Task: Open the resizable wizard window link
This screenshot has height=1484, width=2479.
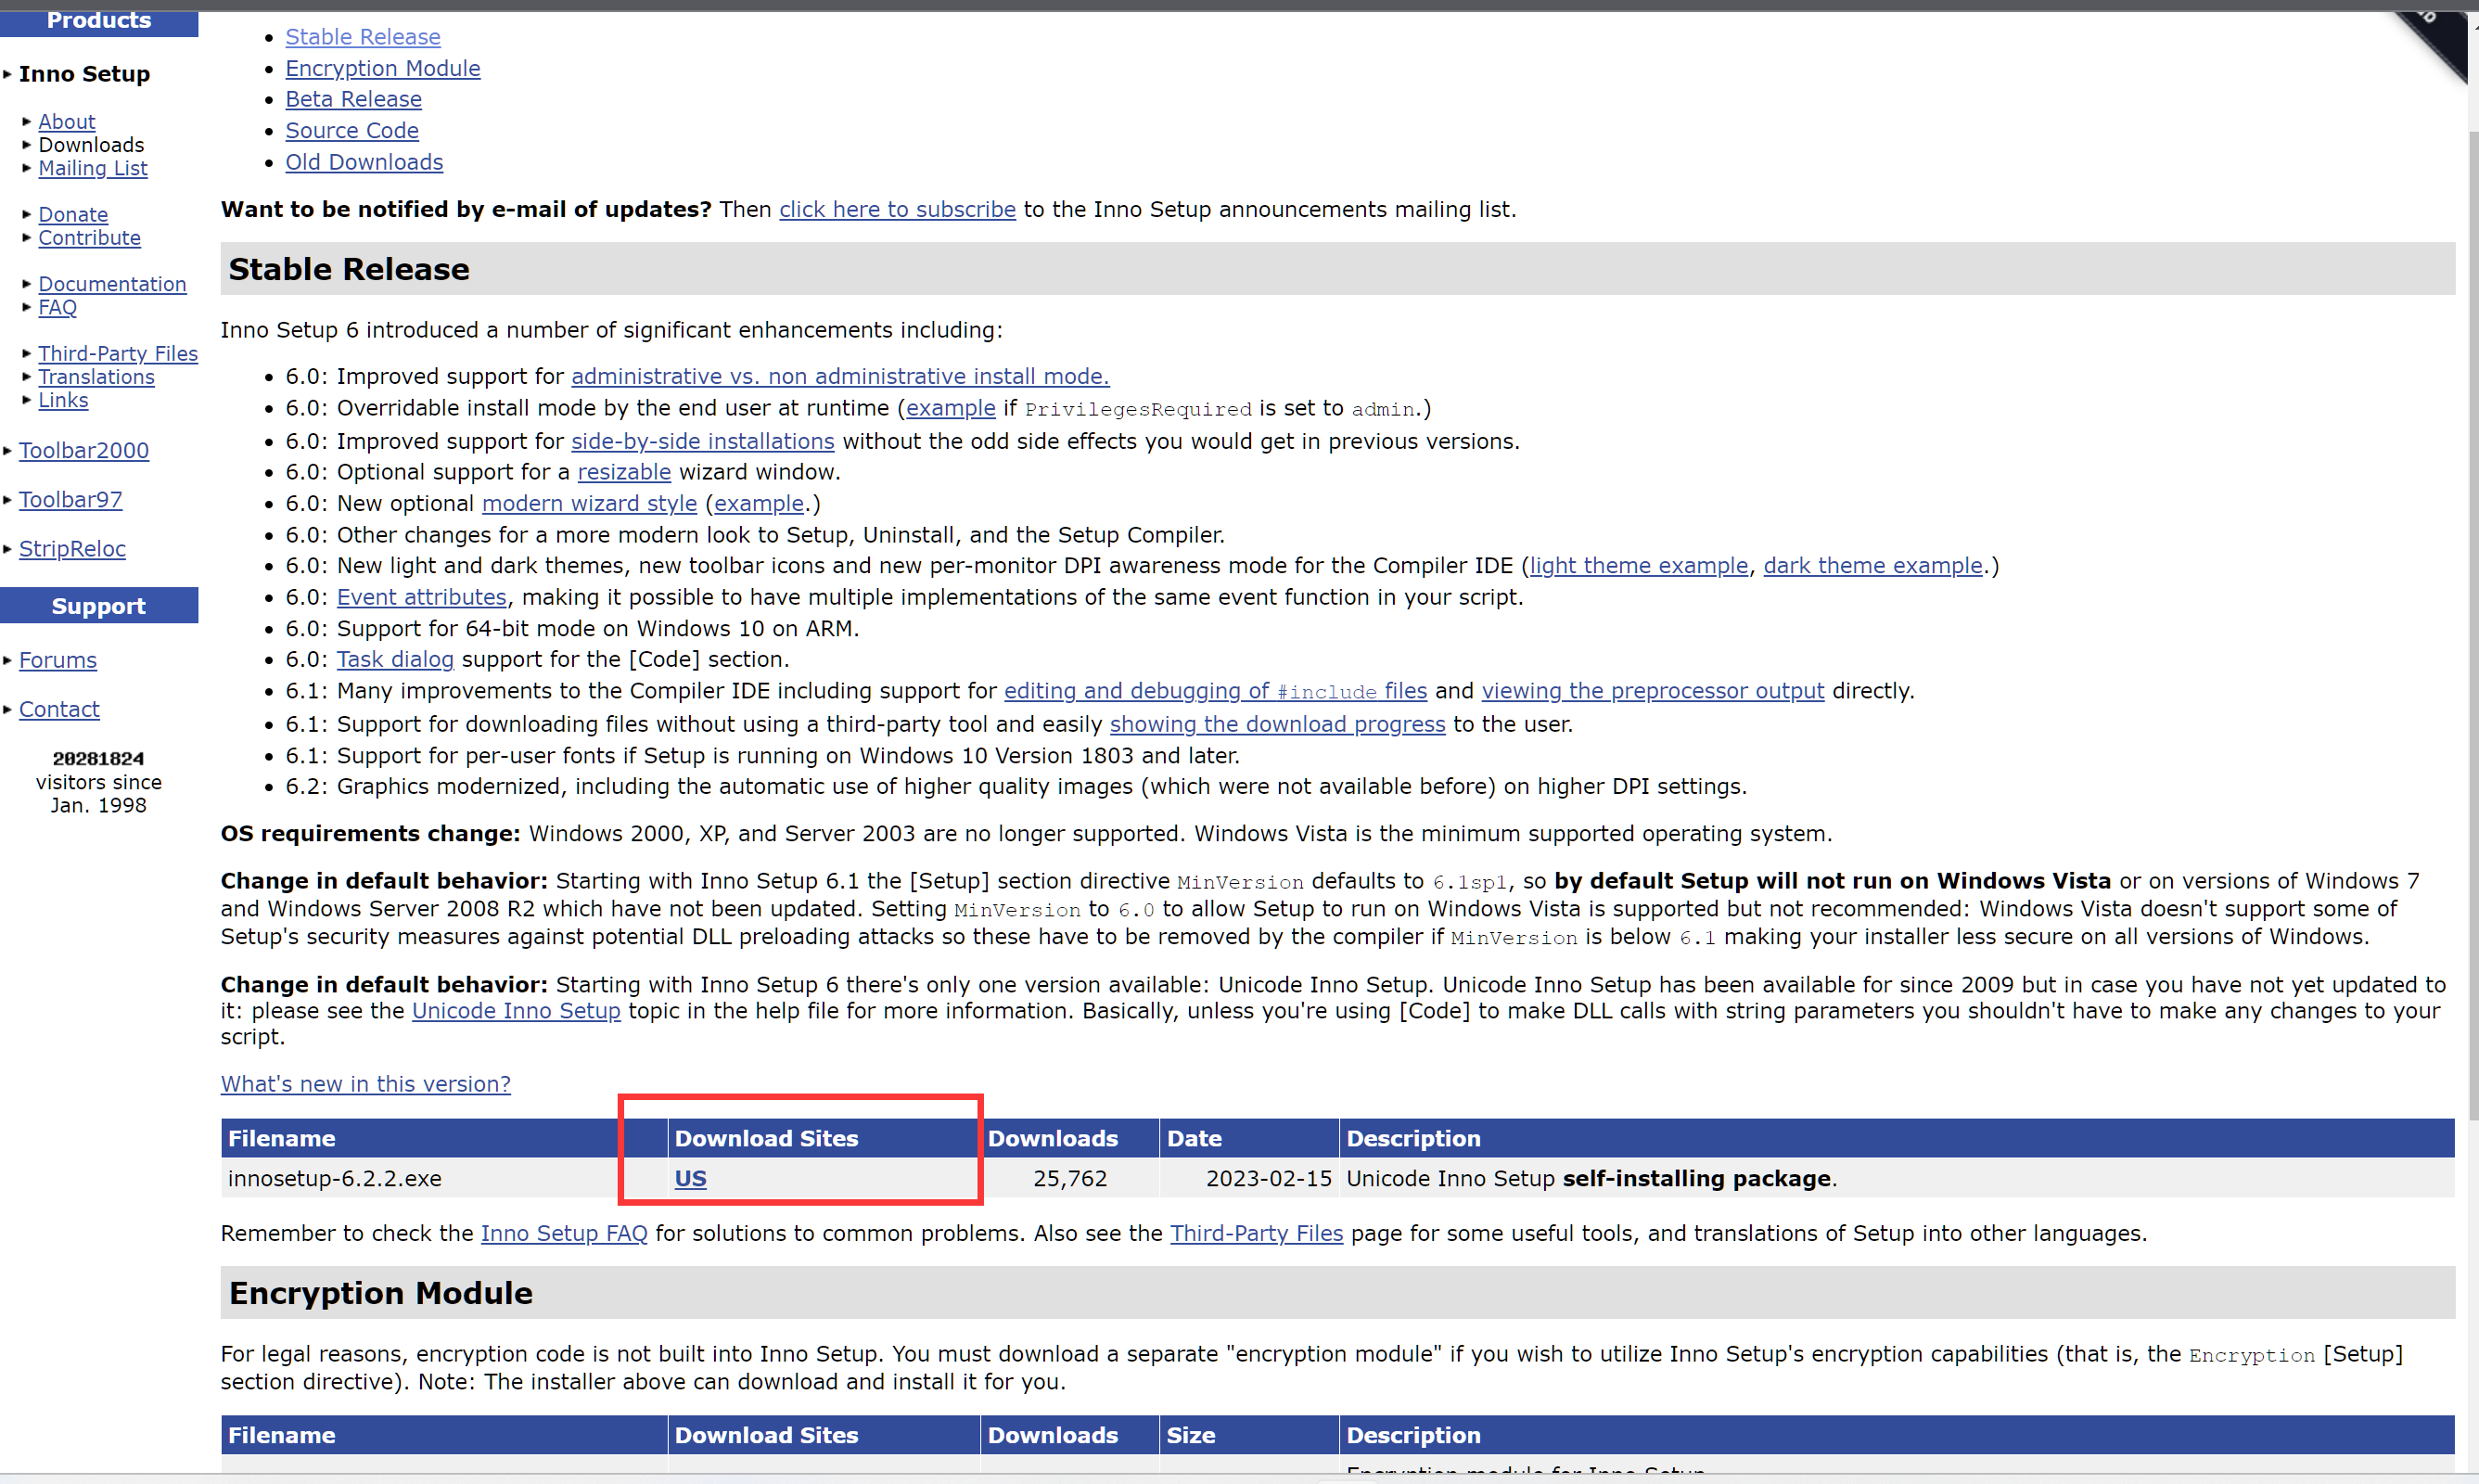Action: tap(624, 472)
